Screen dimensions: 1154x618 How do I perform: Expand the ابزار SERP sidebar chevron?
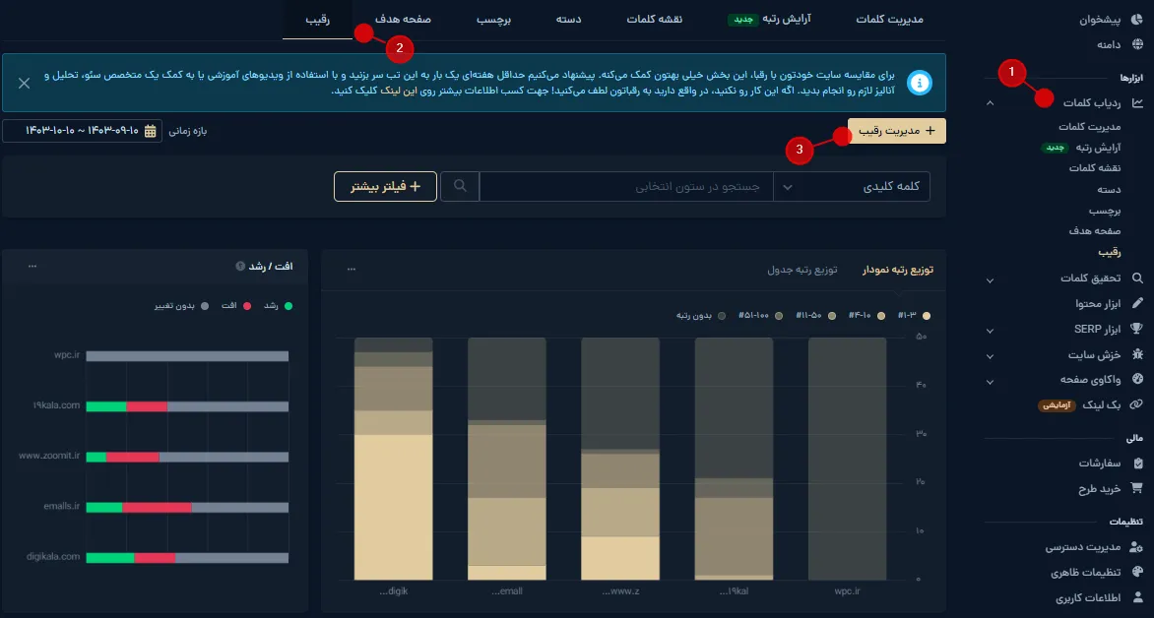[990, 331]
